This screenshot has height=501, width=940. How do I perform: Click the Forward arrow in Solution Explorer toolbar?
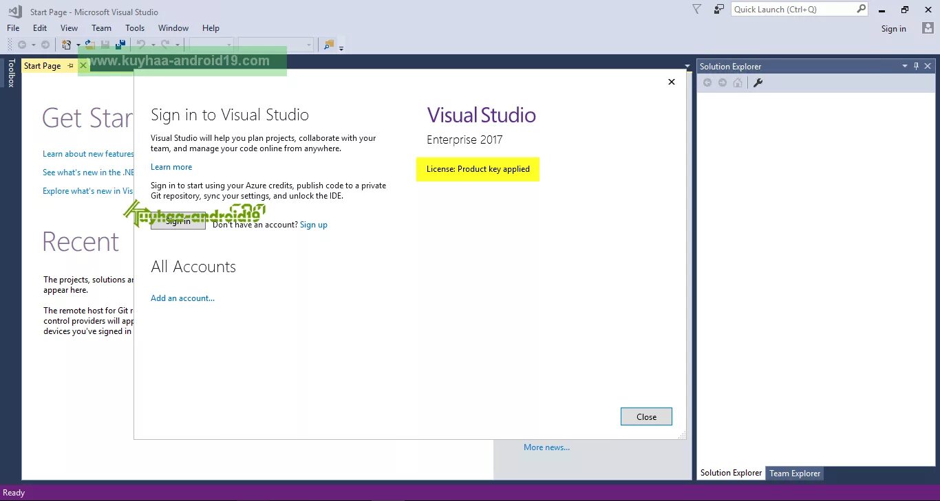click(x=723, y=82)
